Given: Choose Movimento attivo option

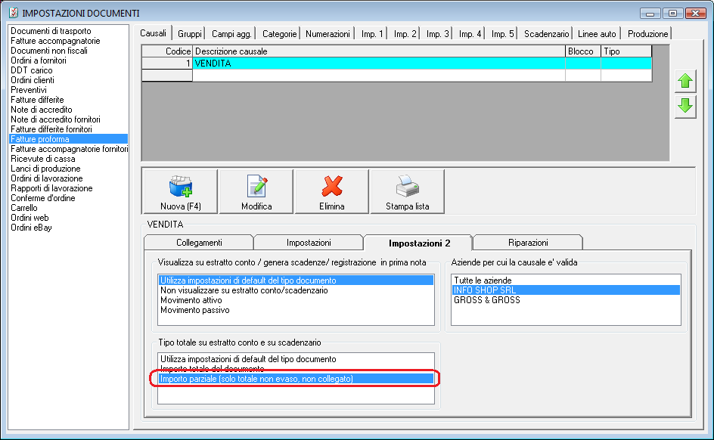Looking at the screenshot, I should click(296, 300).
